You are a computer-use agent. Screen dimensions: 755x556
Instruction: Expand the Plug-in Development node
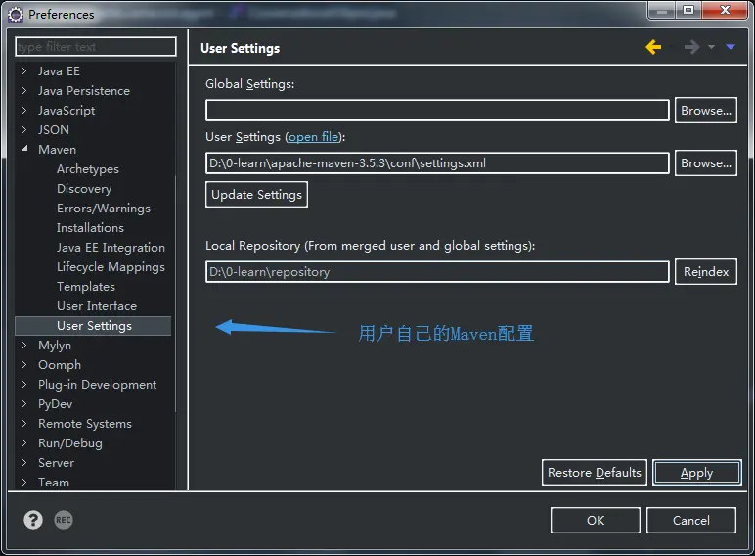pos(23,384)
